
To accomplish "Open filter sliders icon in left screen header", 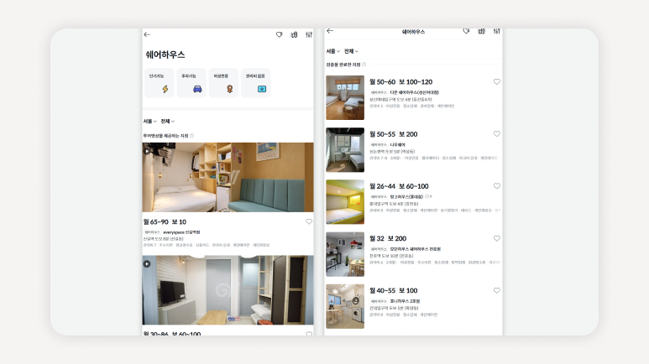I will [x=309, y=34].
